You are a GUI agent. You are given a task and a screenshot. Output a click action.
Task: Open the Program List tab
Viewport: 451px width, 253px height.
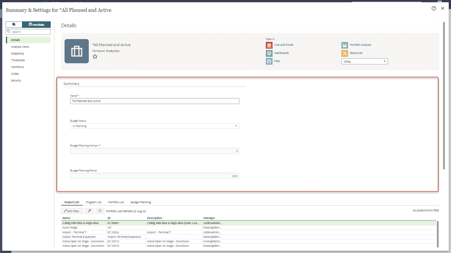point(94,202)
